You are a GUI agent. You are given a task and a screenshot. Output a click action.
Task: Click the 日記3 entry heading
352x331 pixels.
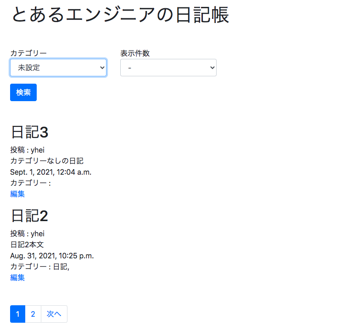click(30, 132)
